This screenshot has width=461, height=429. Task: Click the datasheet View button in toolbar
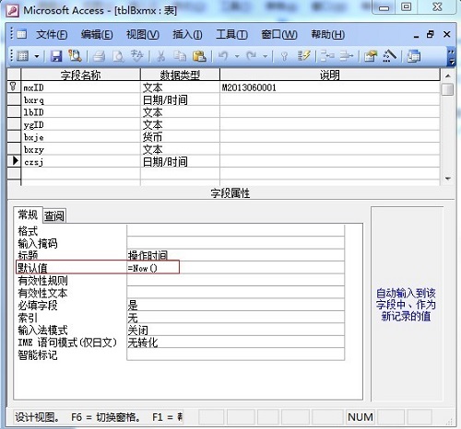click(x=23, y=56)
